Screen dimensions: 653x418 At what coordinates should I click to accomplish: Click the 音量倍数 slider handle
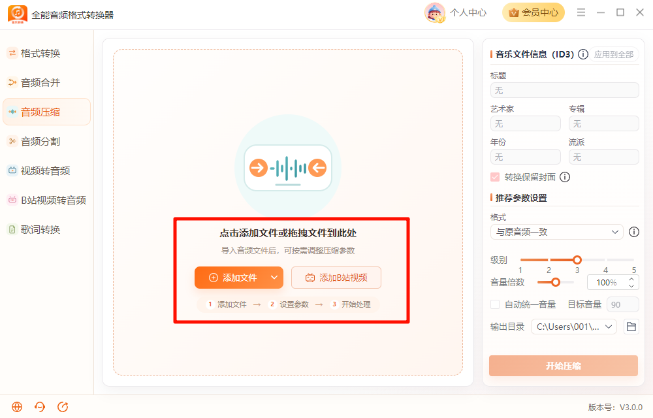click(556, 282)
